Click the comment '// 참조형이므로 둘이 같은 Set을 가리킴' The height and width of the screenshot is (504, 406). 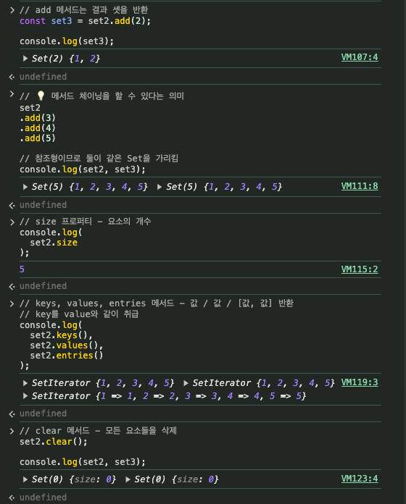coord(99,159)
